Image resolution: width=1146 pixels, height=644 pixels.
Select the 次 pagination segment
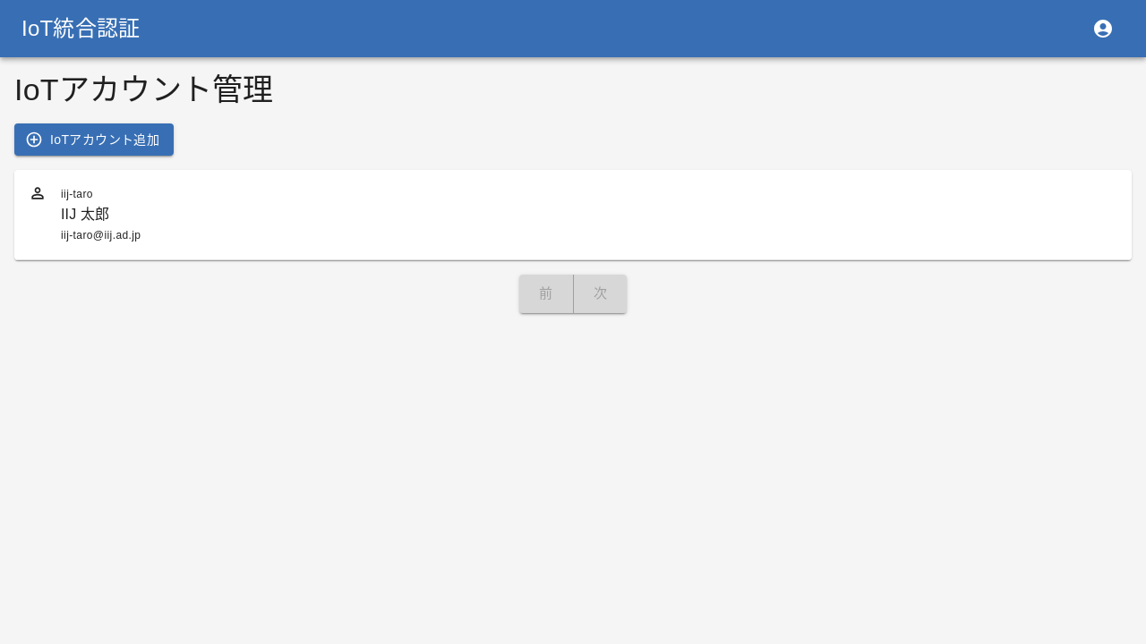tap(600, 293)
